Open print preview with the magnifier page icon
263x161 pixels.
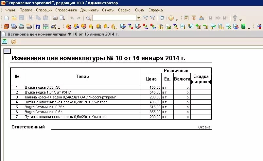click(62, 18)
